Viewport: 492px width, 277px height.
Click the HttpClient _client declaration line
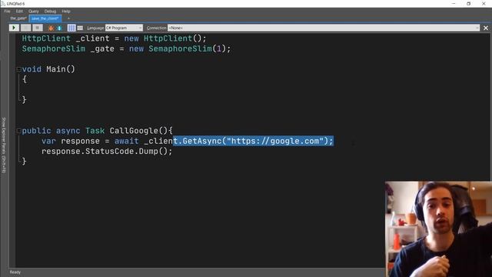pos(115,38)
